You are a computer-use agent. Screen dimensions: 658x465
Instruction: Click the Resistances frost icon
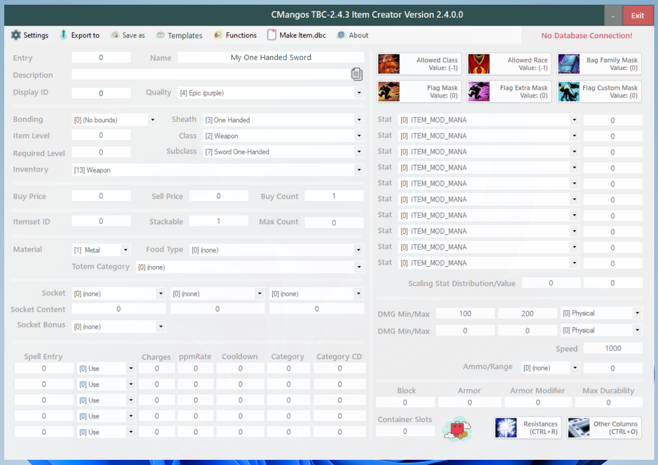(506, 428)
